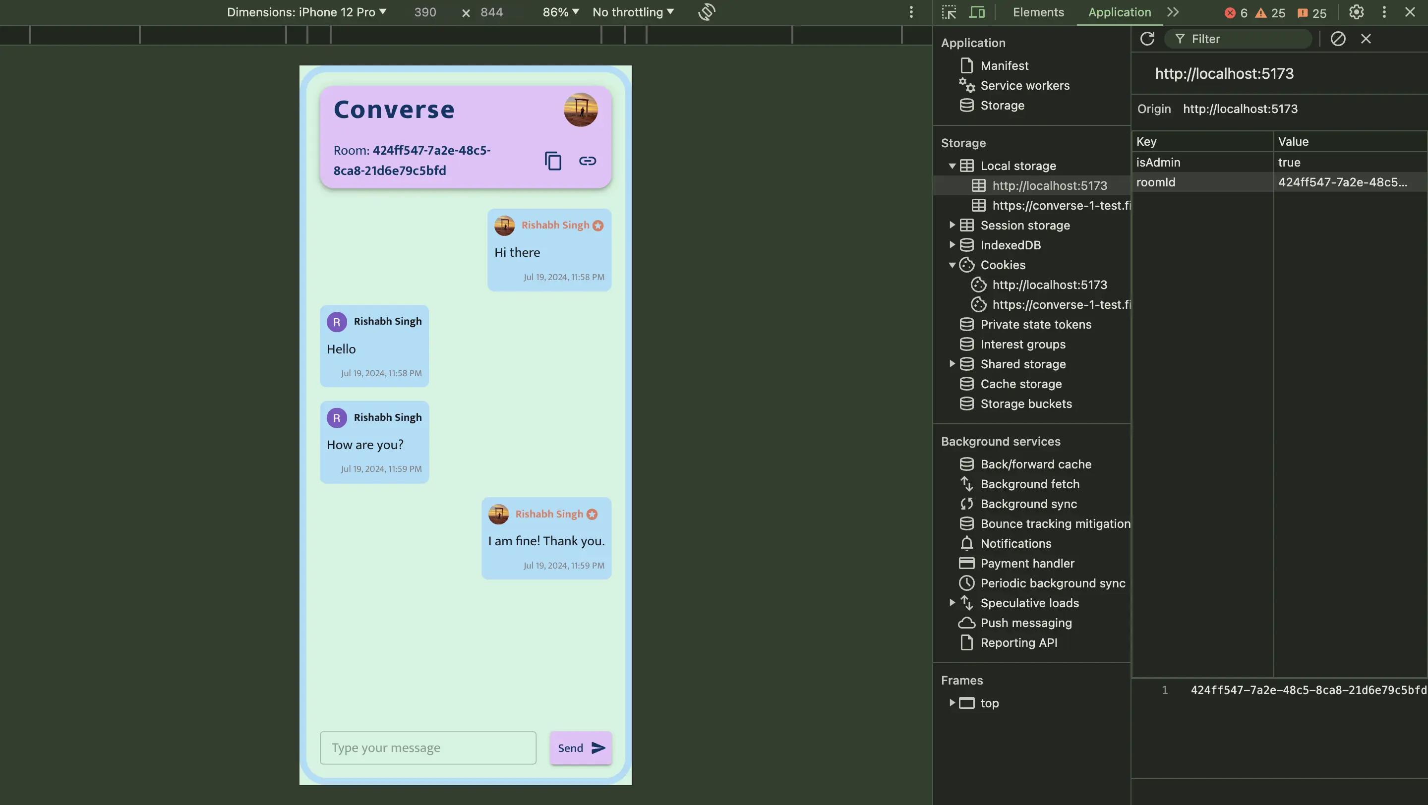Open DevTools customize three-dot menu
Screen dimensions: 1428x805
pos(1384,12)
